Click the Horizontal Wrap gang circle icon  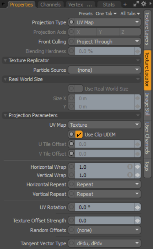coord(130,167)
